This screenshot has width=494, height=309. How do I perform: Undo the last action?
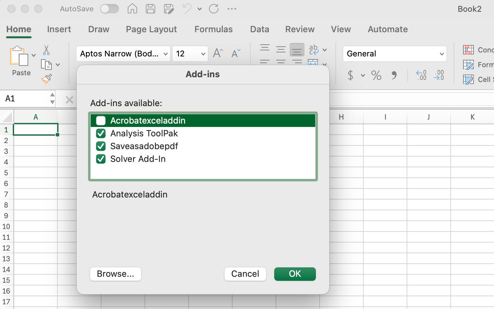(x=187, y=9)
